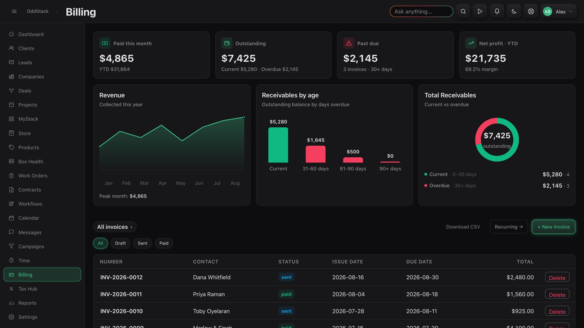The image size is (584, 328).
Task: Click the green Current legend dot
Action: click(426, 174)
